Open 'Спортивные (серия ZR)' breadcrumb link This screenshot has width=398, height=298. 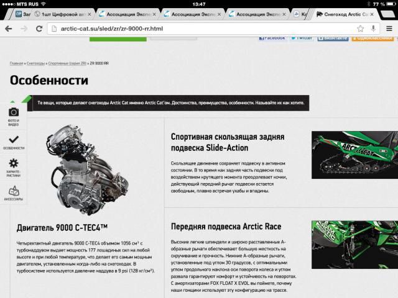coord(67,63)
